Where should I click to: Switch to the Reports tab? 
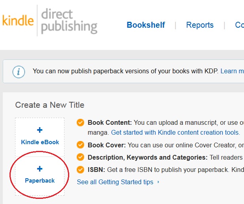[200, 25]
